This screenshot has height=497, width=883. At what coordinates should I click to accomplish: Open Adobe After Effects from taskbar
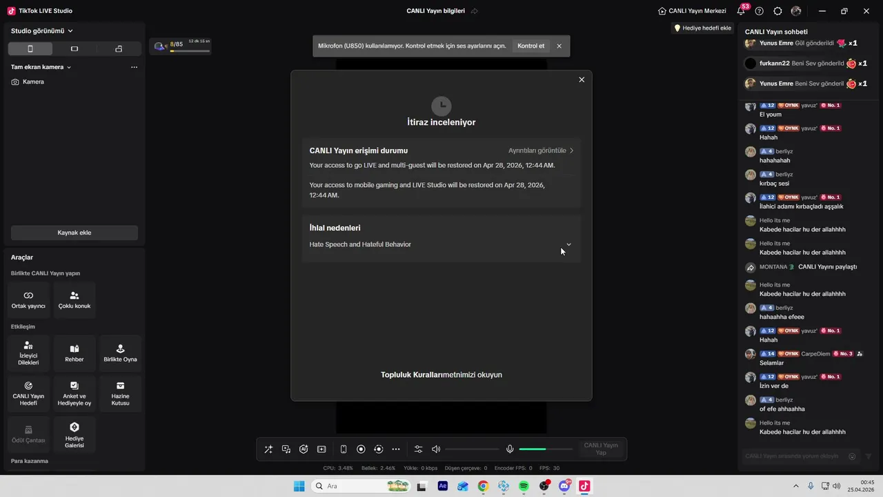[443, 486]
